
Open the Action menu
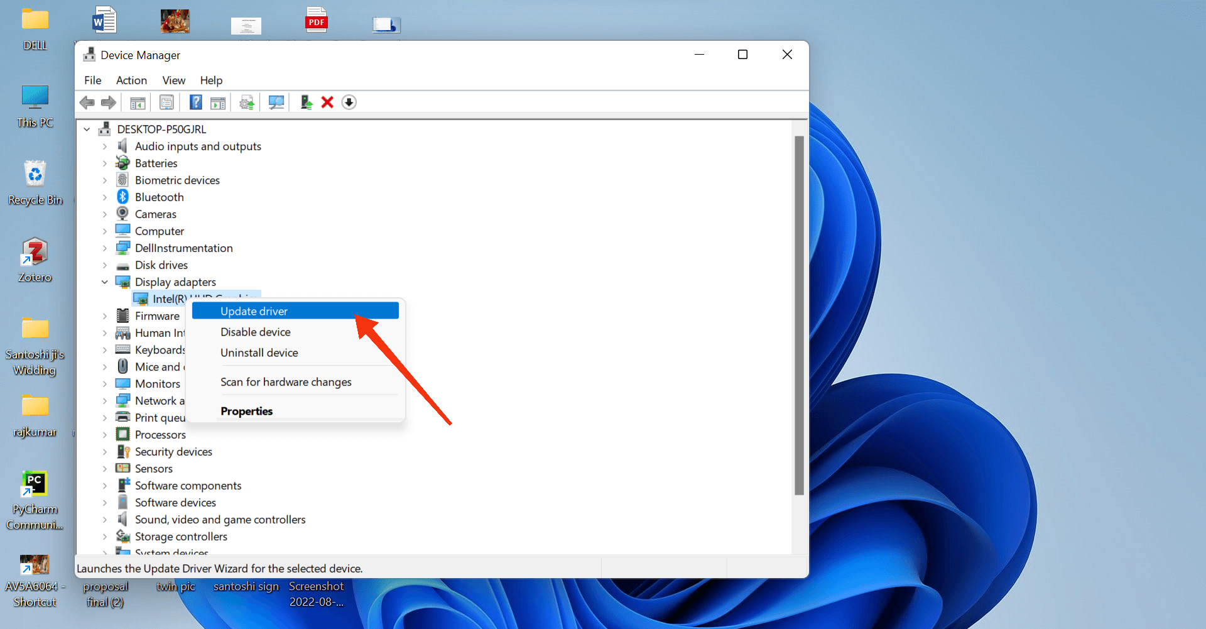pyautogui.click(x=131, y=80)
